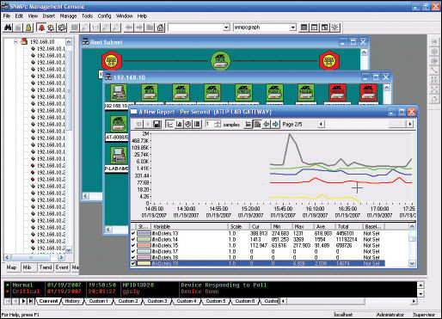Toggle the ifInOctets.18 checkbox
Screen dimensions: 442x319
[133, 257]
